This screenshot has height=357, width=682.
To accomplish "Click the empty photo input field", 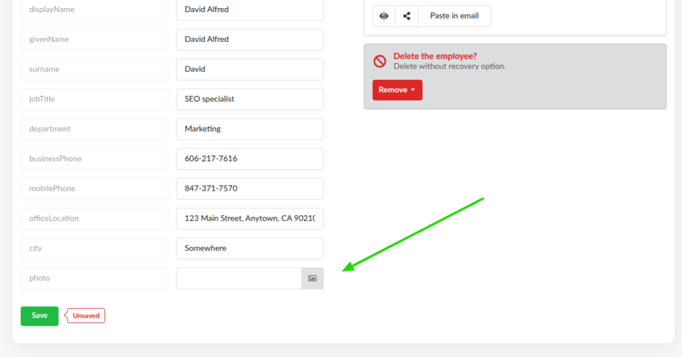I will (x=239, y=278).
